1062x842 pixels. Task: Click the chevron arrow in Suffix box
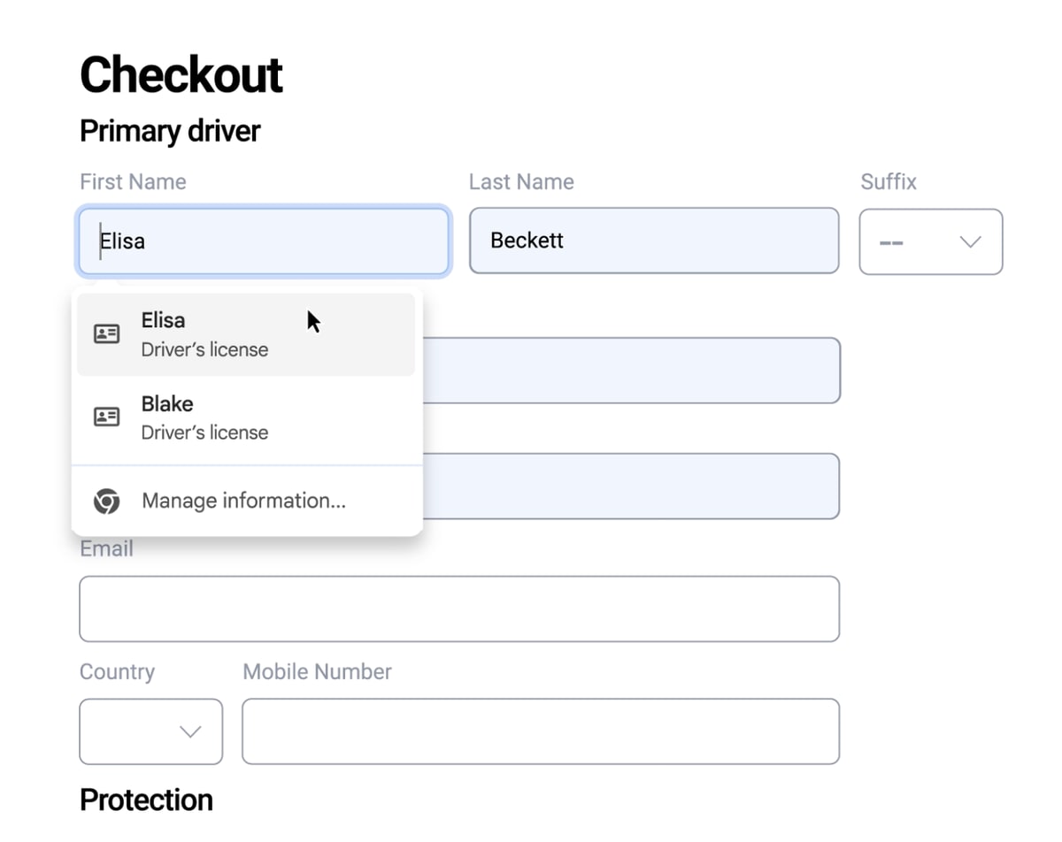coord(970,242)
